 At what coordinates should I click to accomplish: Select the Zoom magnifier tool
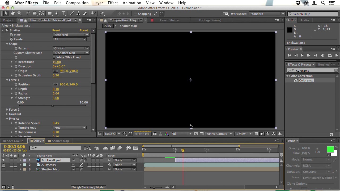(x=20, y=14)
